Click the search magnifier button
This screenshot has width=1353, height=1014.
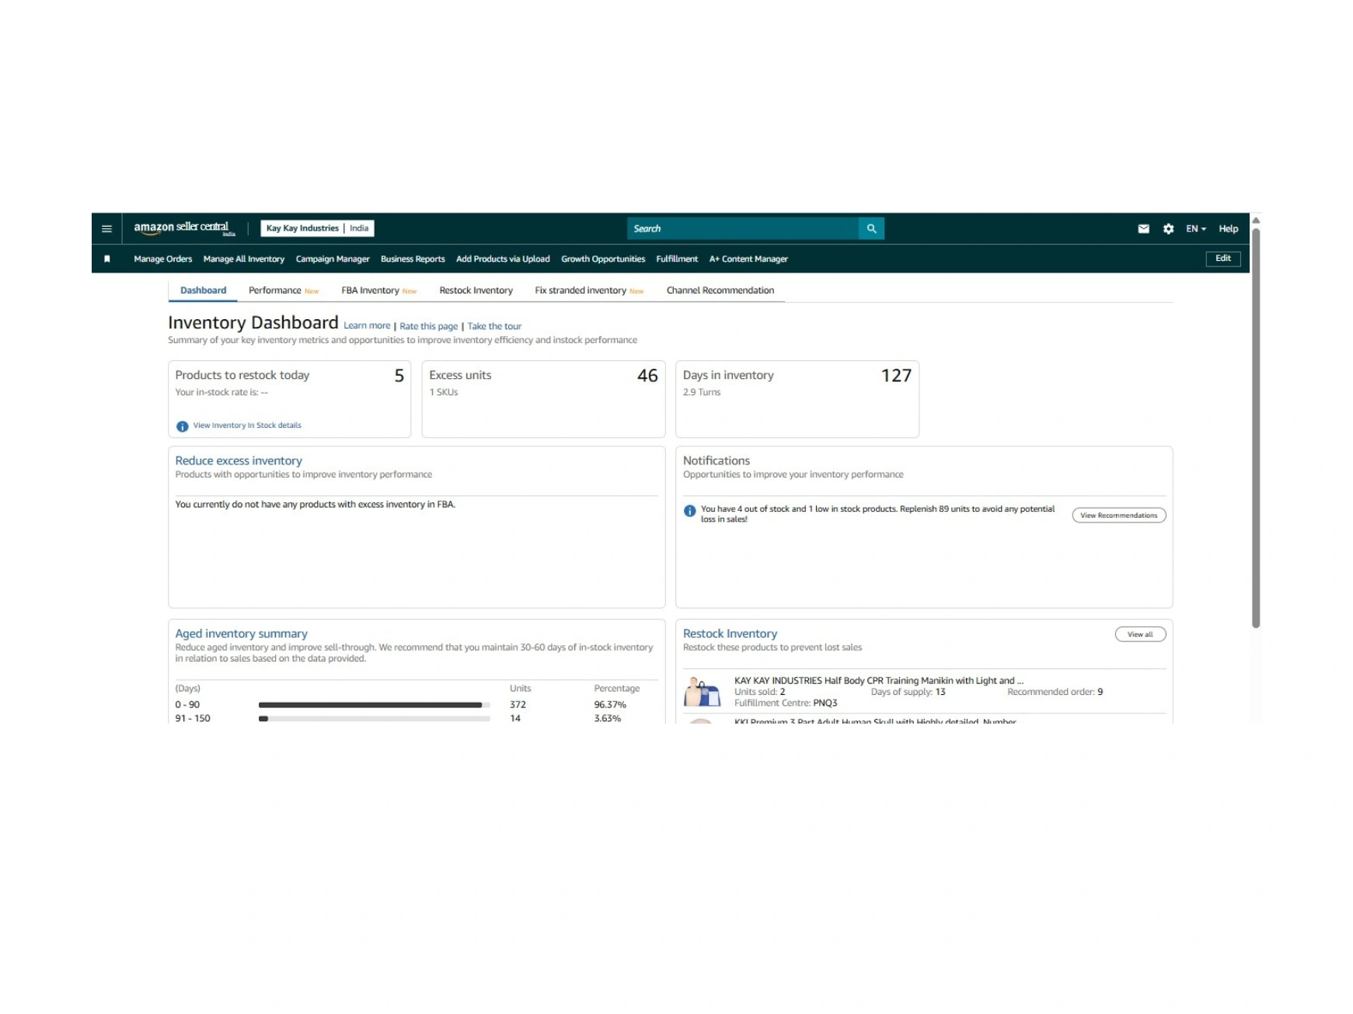[871, 228]
